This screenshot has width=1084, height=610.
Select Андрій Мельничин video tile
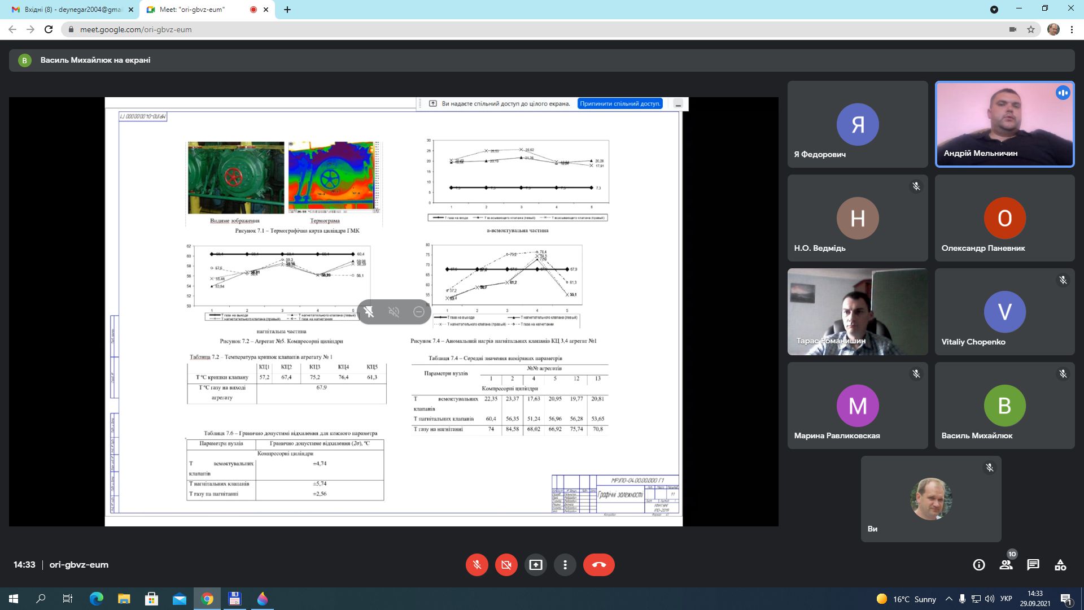[1004, 124]
